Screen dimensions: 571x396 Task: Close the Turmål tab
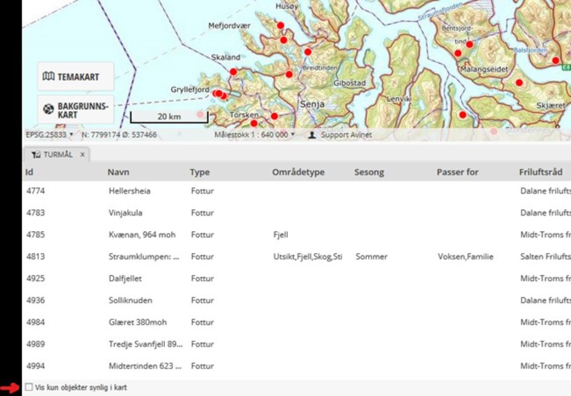click(x=82, y=155)
